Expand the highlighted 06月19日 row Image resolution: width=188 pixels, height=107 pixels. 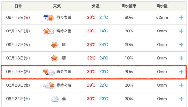coord(181,72)
